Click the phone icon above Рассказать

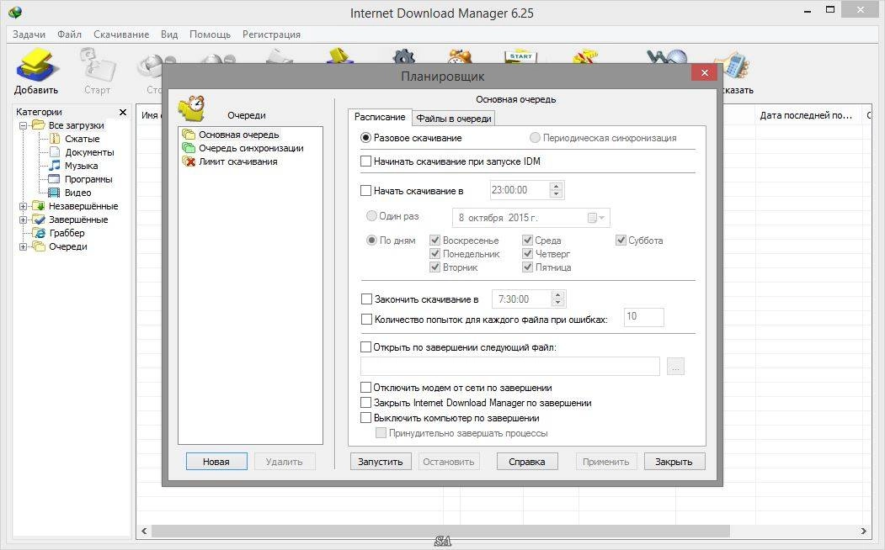(733, 66)
